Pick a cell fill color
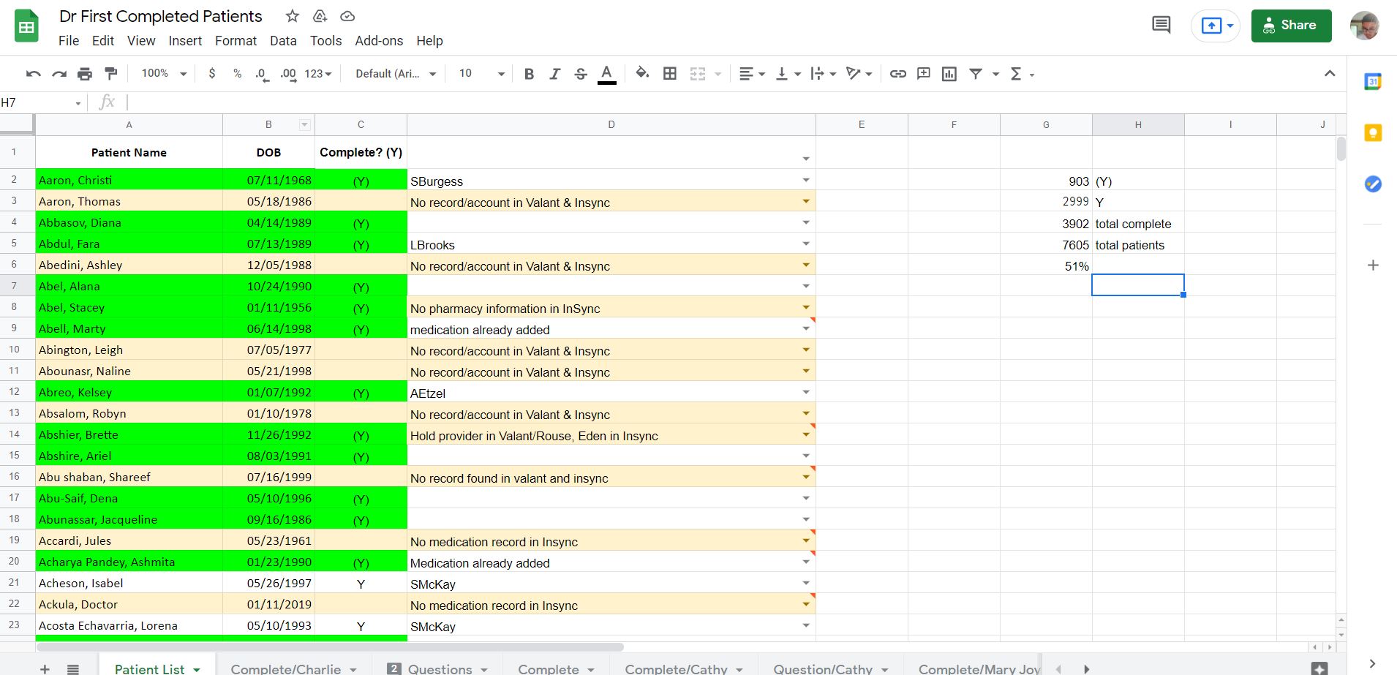This screenshot has width=1397, height=675. pos(642,74)
